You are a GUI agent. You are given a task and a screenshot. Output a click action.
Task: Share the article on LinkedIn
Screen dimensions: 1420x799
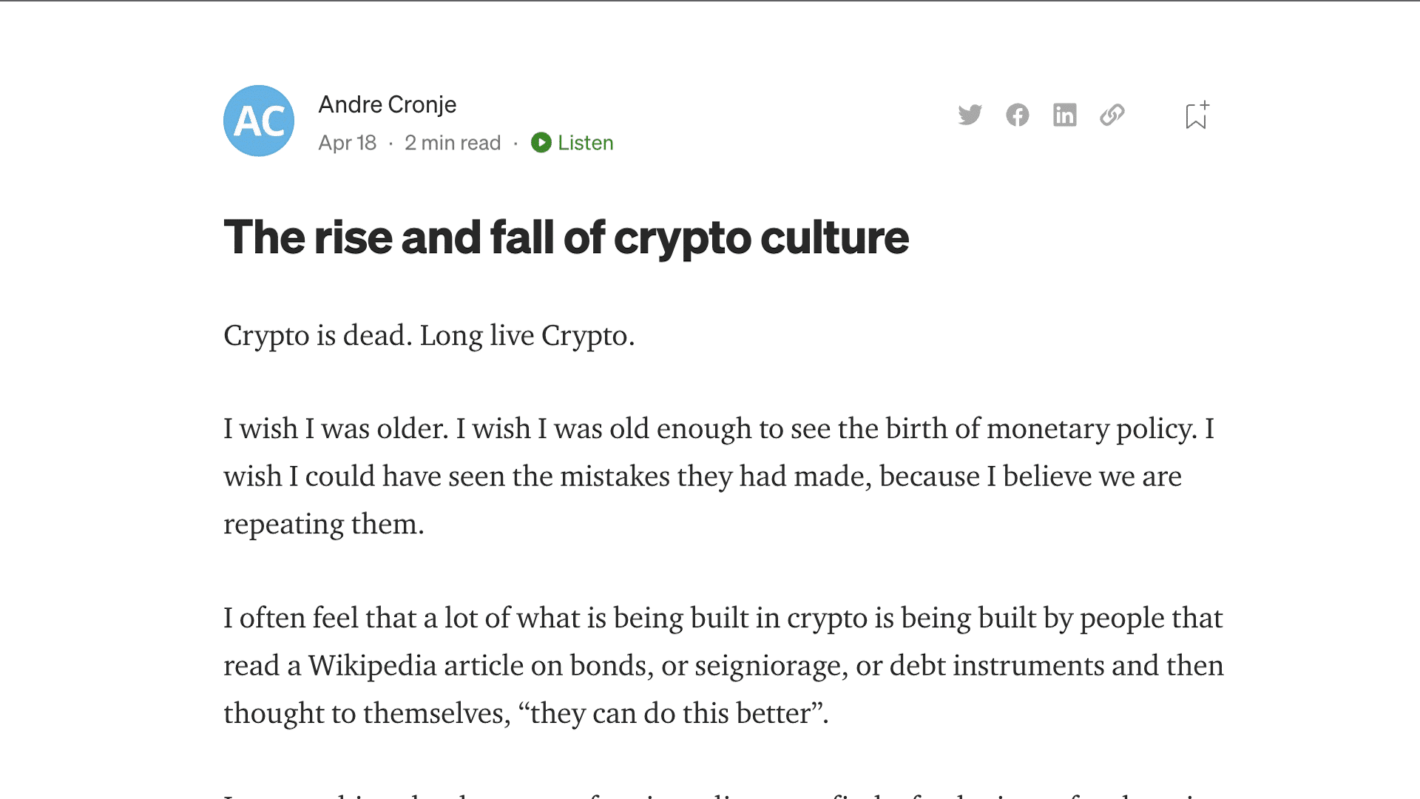(x=1065, y=115)
